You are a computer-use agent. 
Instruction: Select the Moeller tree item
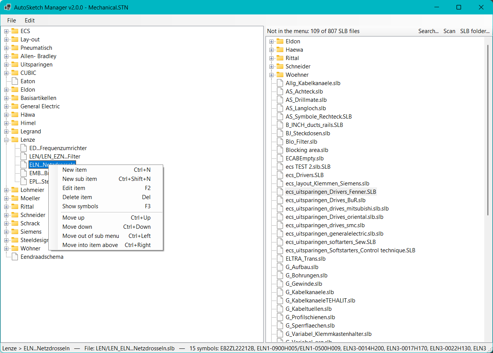point(30,198)
